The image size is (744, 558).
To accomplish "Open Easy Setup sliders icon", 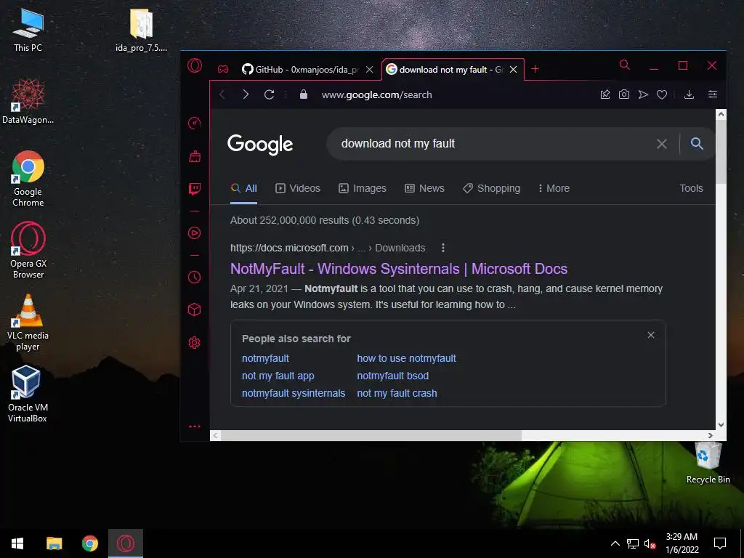I will 712,94.
